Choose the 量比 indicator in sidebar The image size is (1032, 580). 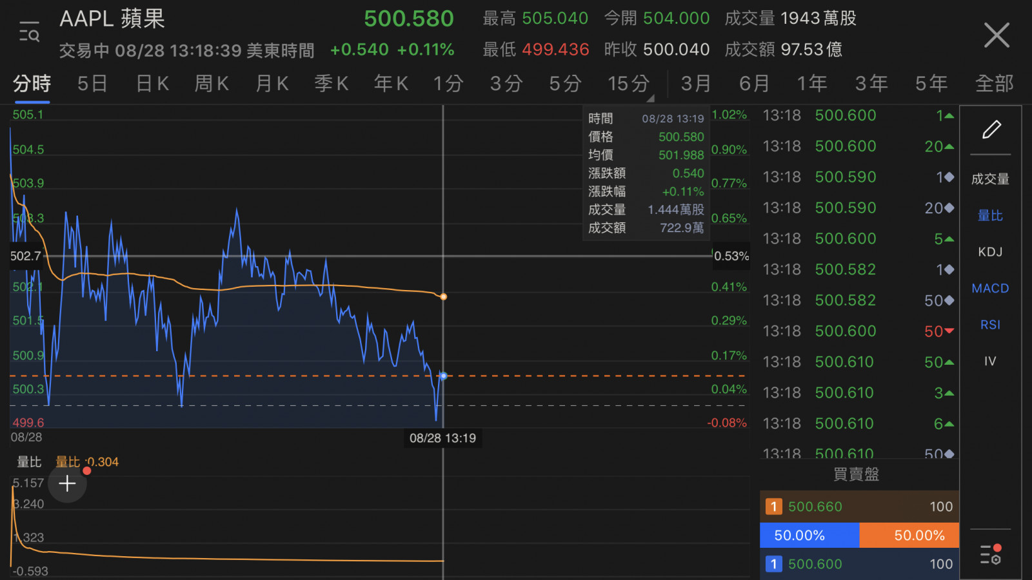click(x=990, y=216)
